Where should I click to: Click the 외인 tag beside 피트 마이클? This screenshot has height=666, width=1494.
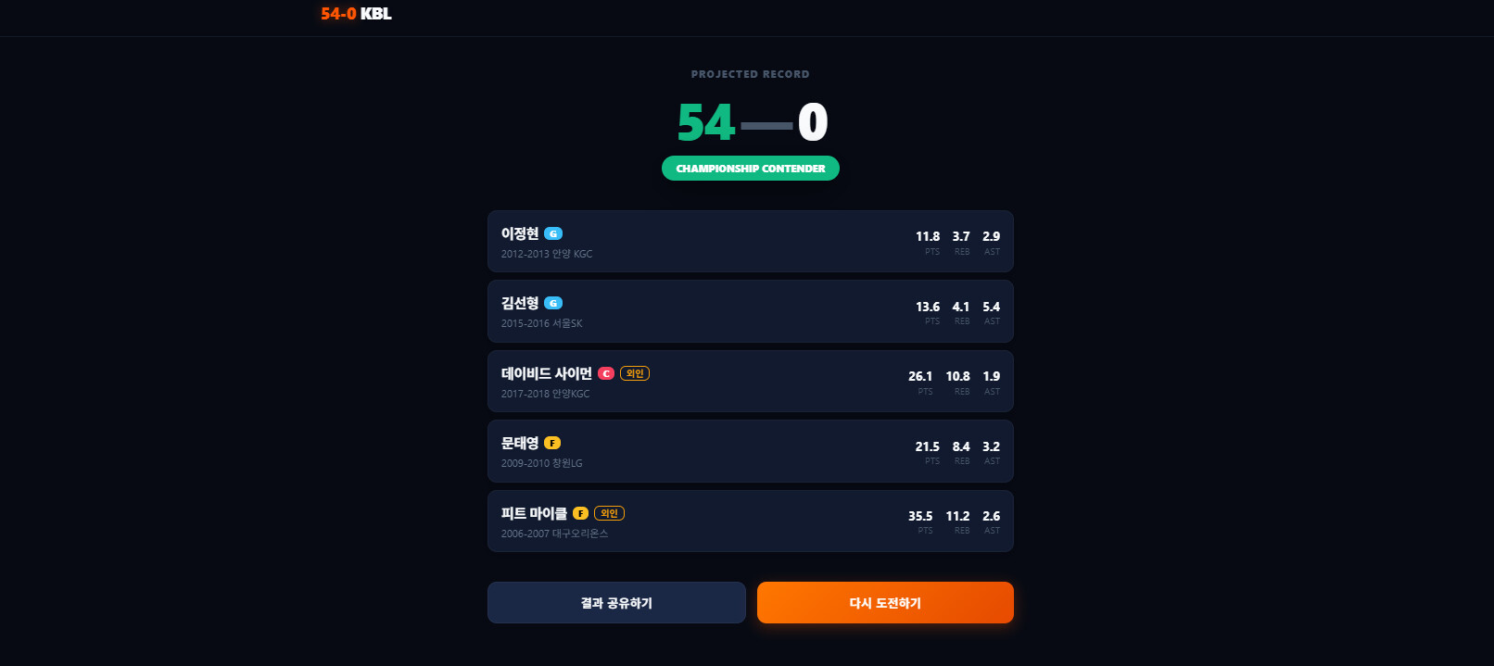click(609, 513)
